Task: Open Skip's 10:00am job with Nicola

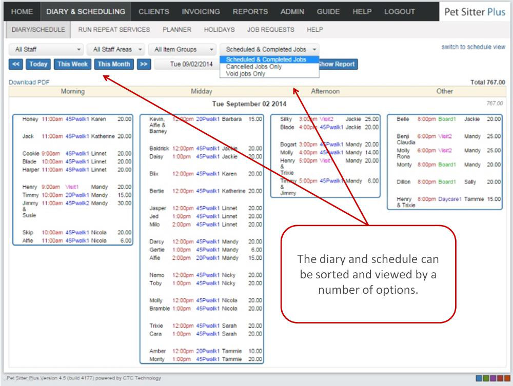Action: pyautogui.click(x=76, y=232)
